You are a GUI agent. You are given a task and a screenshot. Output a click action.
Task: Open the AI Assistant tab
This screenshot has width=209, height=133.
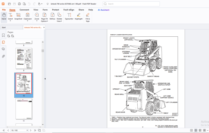(x=103, y=10)
